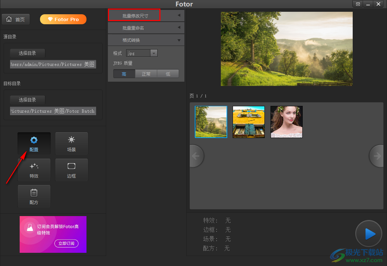Set JPEG quality to 正常
The width and height of the screenshot is (387, 266).
coord(146,74)
